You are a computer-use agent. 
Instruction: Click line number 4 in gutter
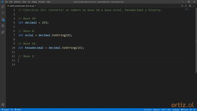click(14, 23)
